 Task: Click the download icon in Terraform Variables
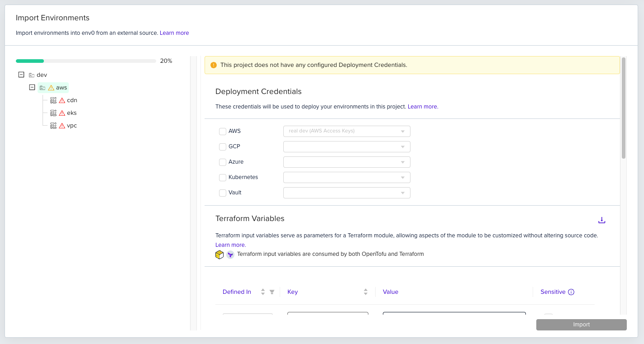601,220
